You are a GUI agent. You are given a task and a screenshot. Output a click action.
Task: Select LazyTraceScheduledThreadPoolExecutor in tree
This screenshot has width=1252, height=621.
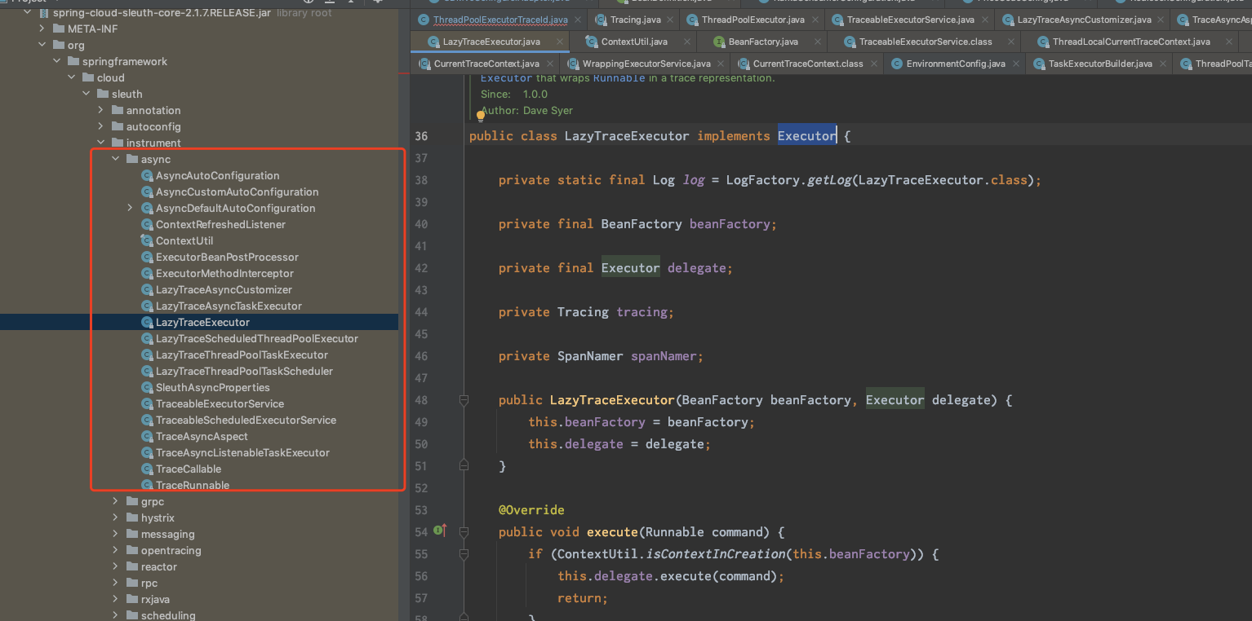coord(256,339)
